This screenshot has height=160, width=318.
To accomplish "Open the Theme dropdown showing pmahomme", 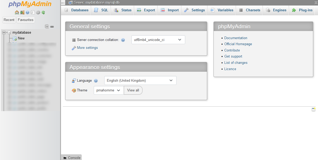I will tap(108, 90).
